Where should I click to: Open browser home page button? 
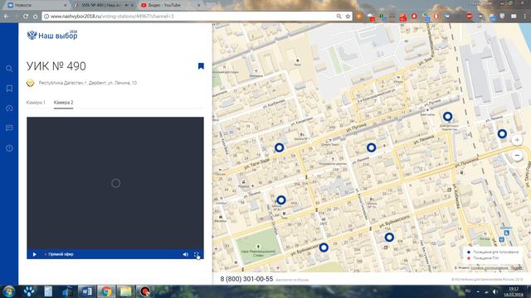pos(35,17)
